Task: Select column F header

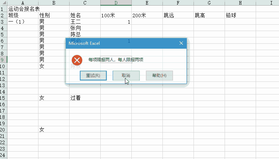Action: pos(178,3)
